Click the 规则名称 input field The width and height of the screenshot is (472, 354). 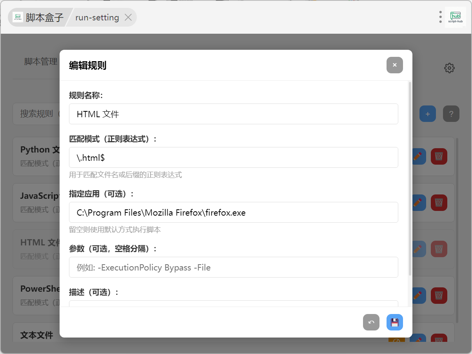(x=233, y=114)
